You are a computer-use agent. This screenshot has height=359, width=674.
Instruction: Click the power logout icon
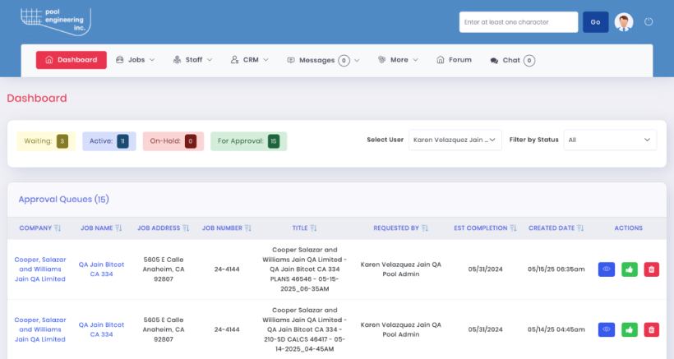[x=649, y=22]
